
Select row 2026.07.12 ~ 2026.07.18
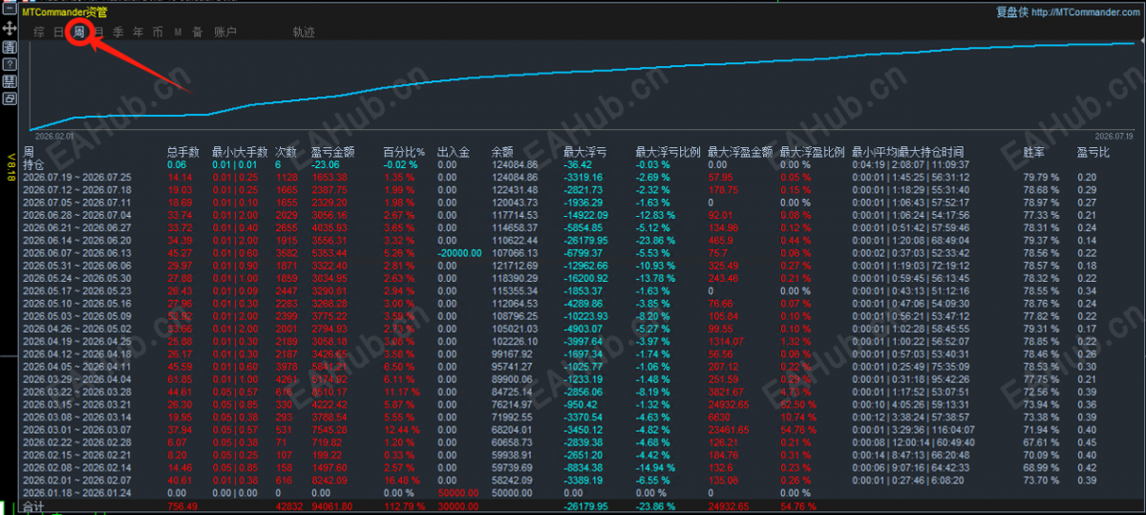[x=77, y=190]
